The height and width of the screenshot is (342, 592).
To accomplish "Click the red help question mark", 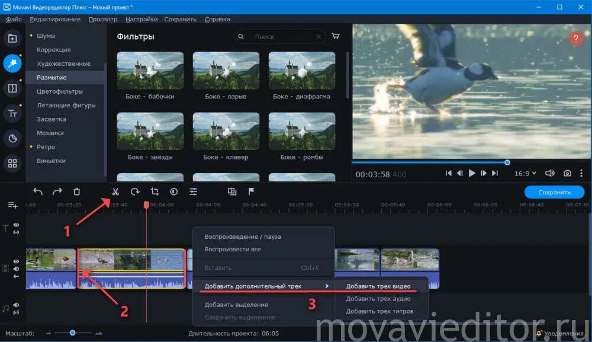I will pos(576,38).
